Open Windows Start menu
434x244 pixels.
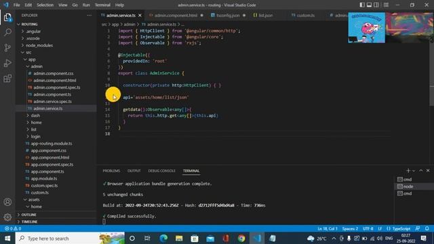(7, 238)
